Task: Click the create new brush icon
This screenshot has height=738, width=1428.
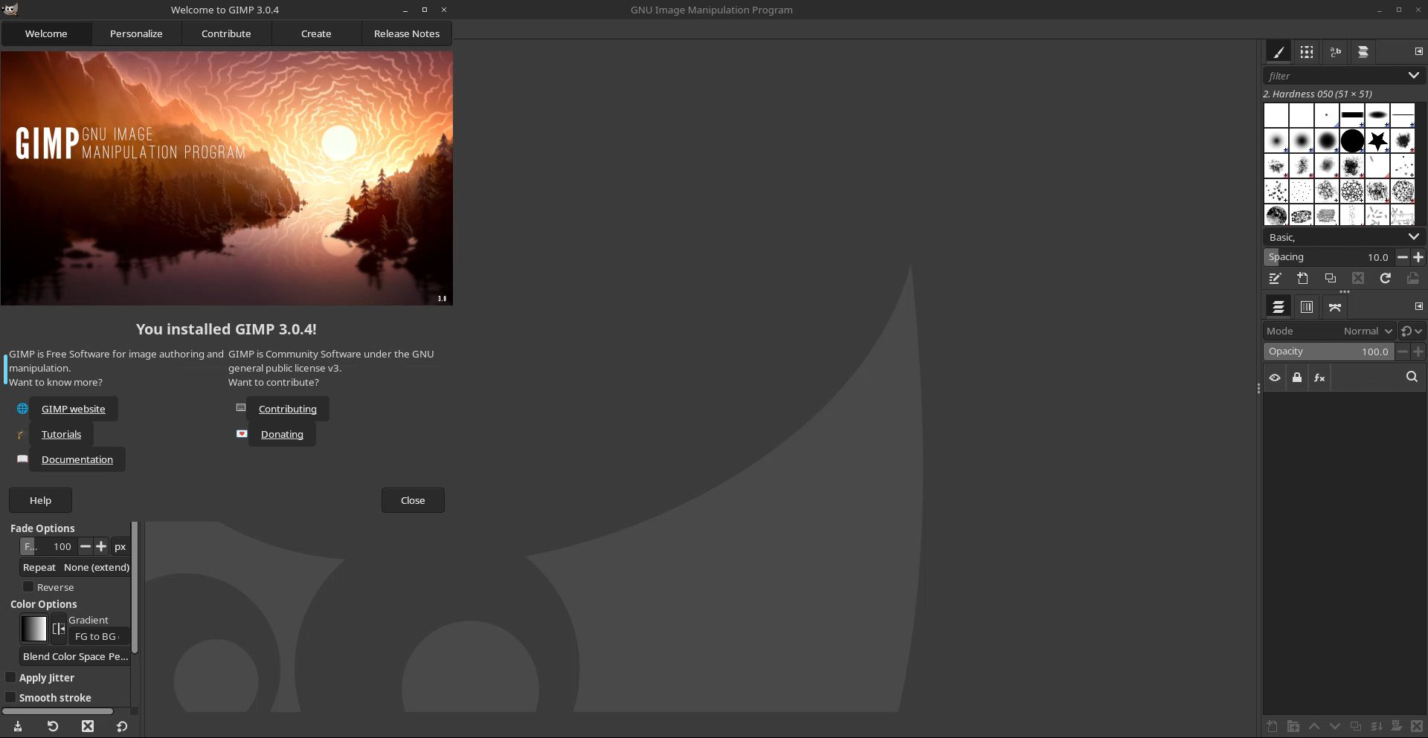Action: pos(1302,278)
